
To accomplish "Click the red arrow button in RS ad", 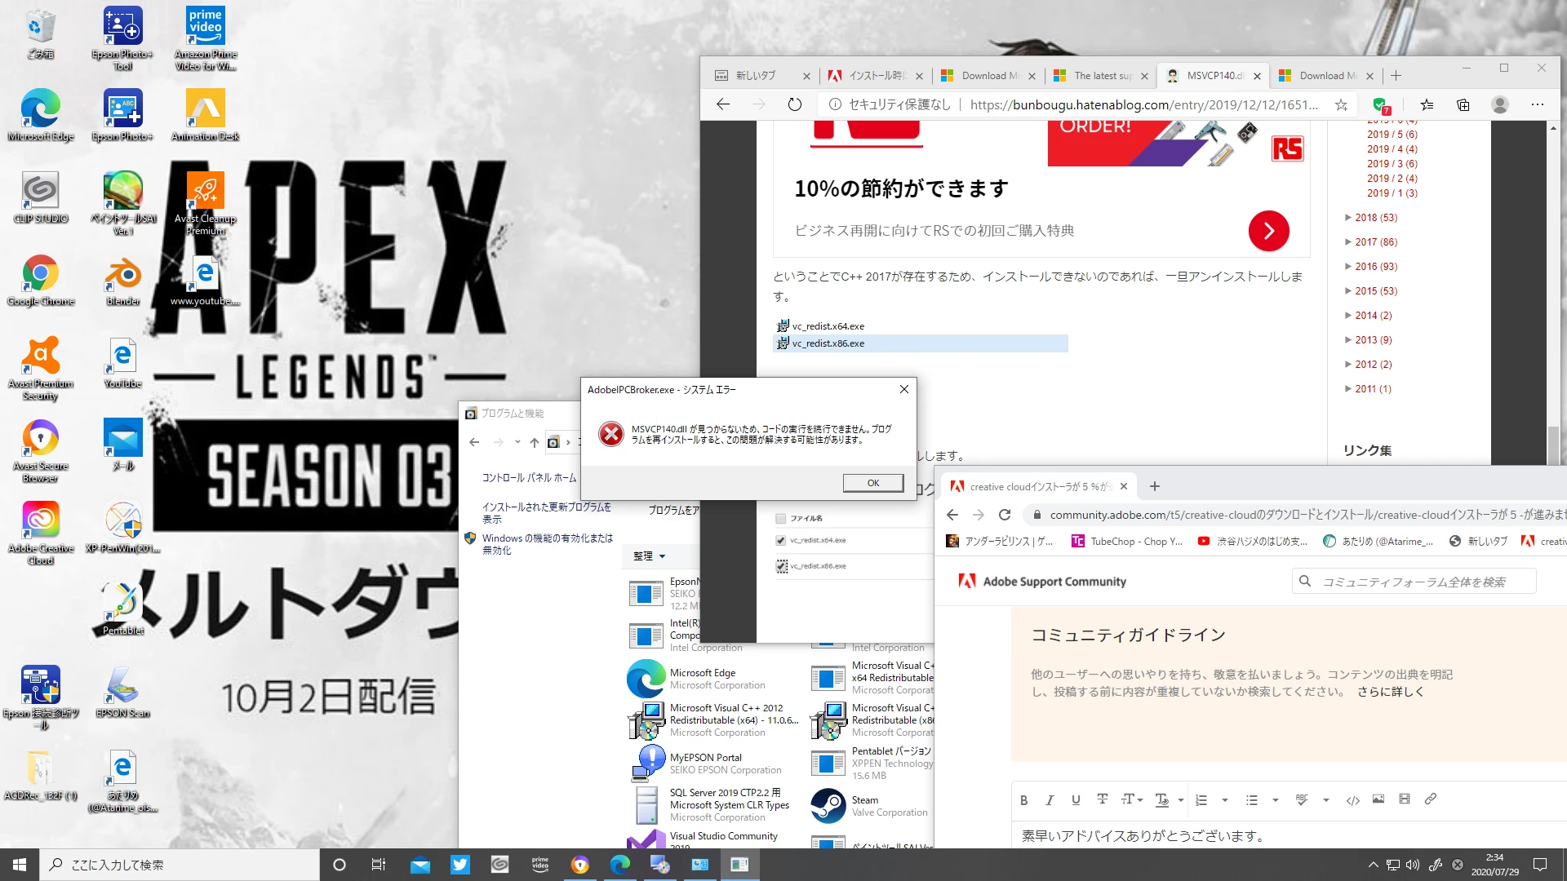I will (x=1268, y=231).
